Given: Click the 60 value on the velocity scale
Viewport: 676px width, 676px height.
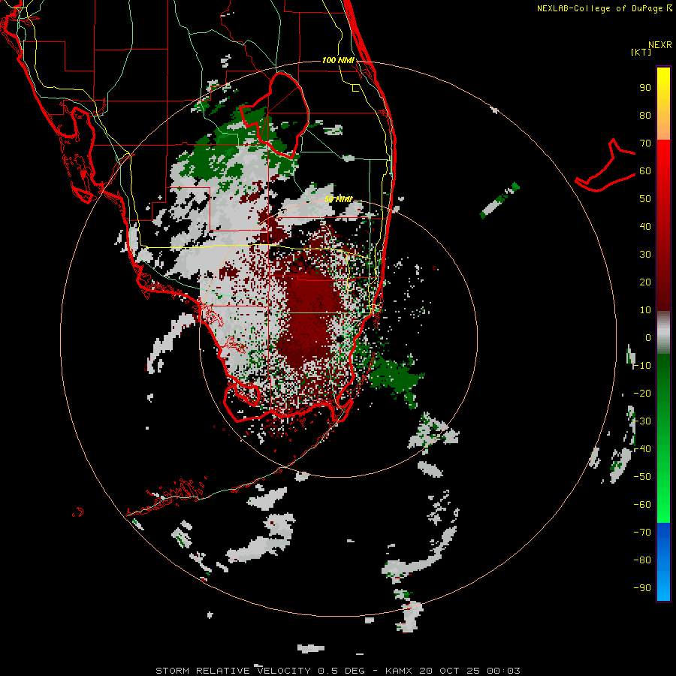Looking at the screenshot, I should click(645, 171).
